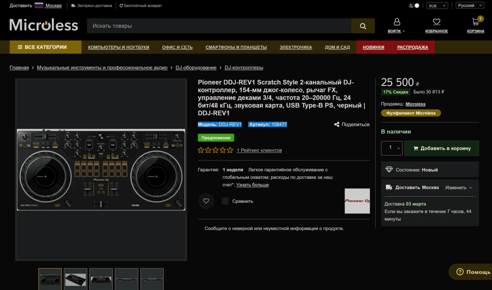Open Все категории menu
Image resolution: width=492 pixels, height=290 pixels.
46,47
